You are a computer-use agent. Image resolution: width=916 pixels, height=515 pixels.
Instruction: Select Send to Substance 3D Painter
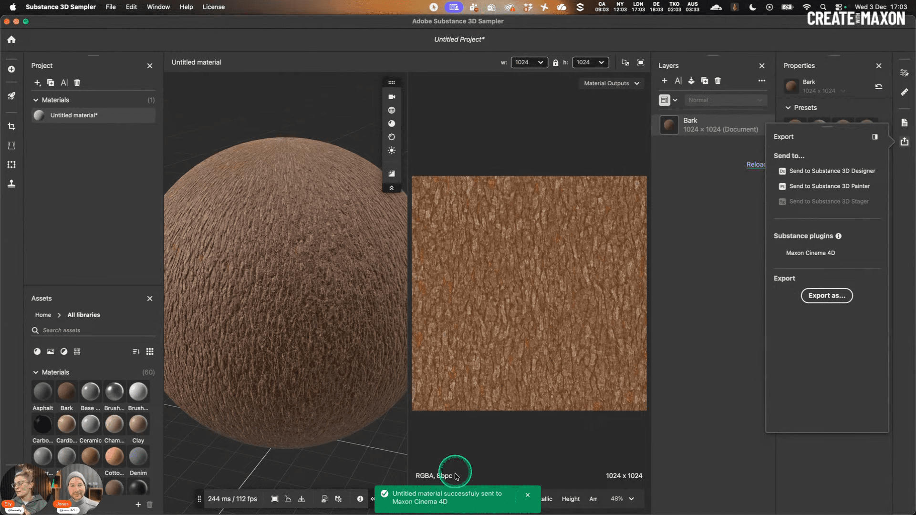830,186
